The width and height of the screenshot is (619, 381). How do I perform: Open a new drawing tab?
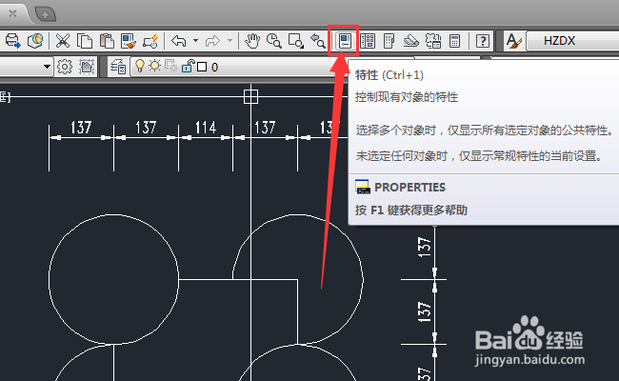(46, 15)
